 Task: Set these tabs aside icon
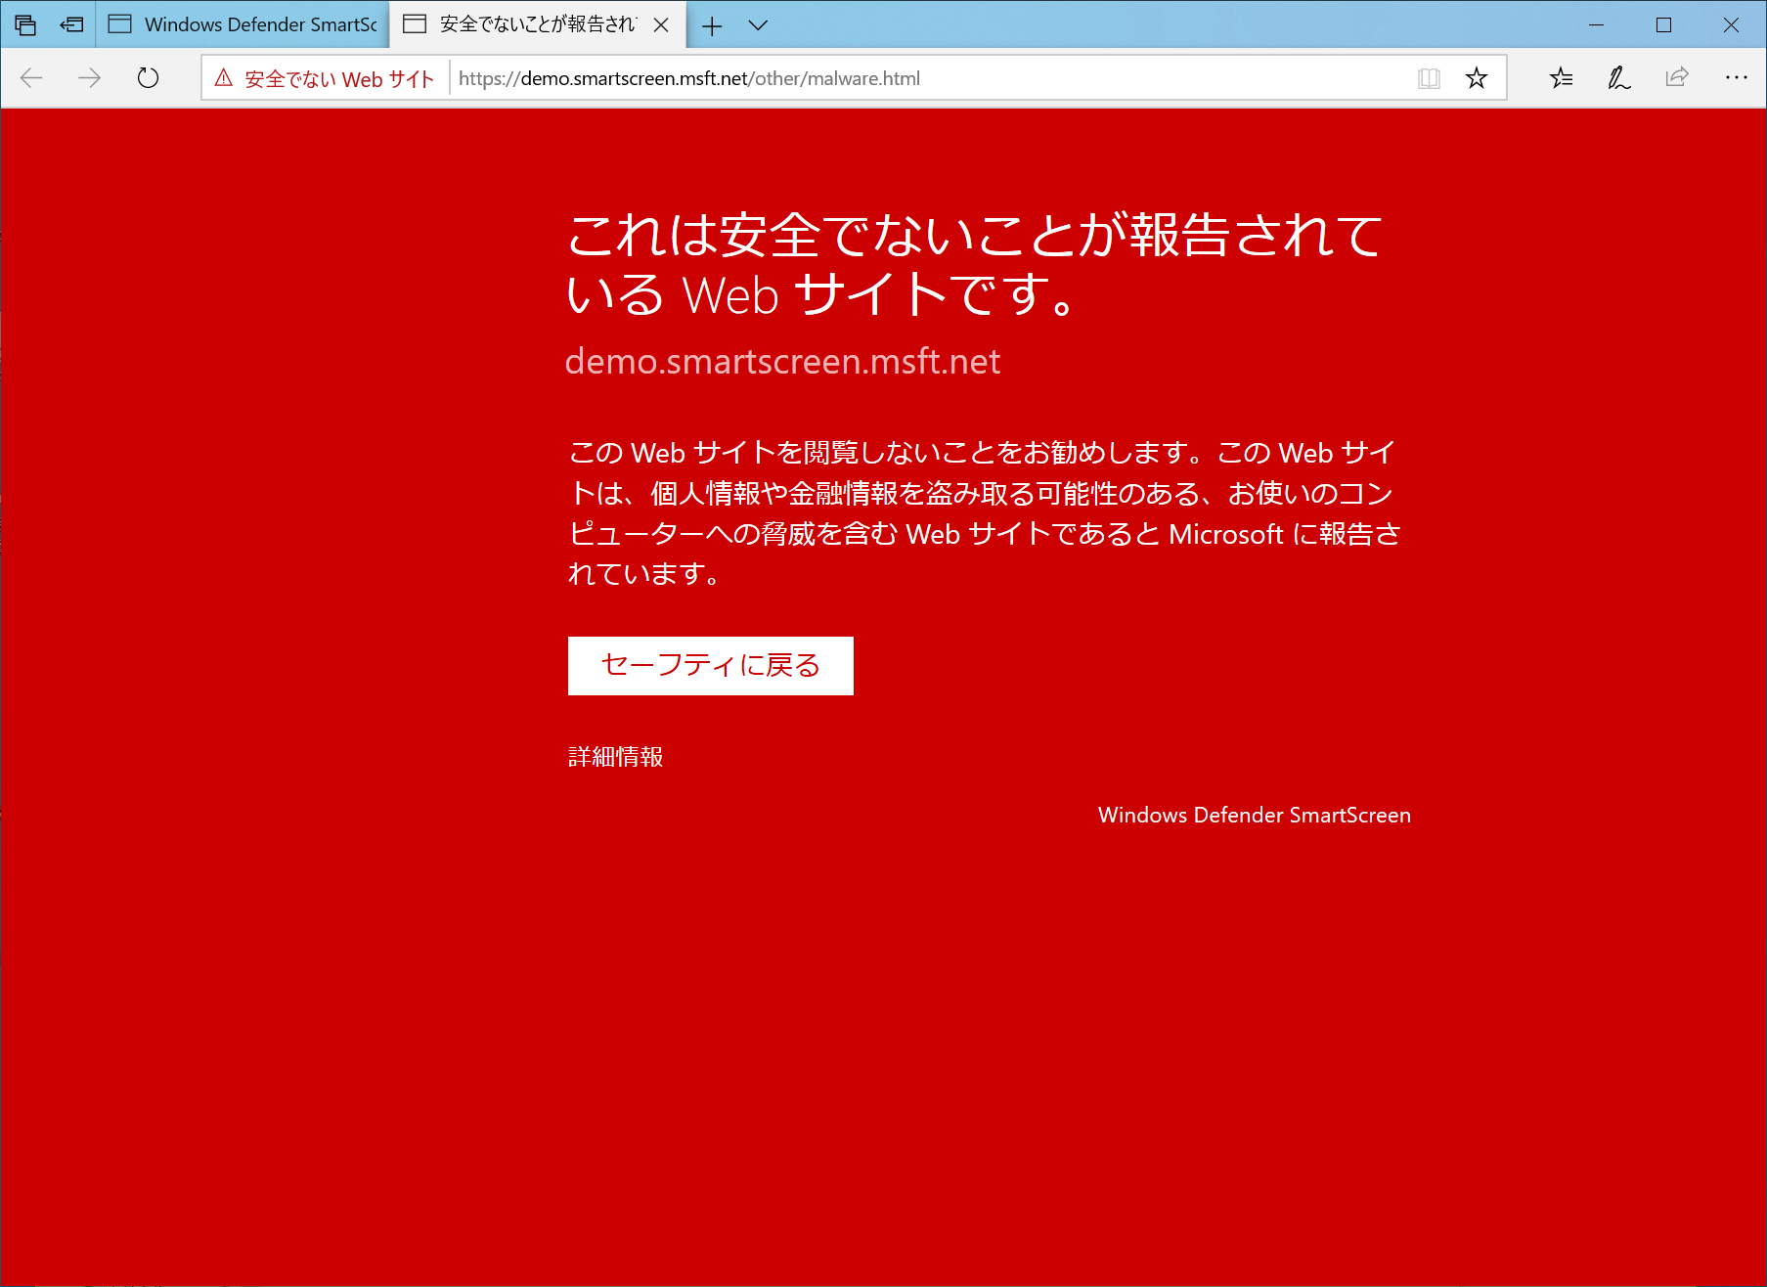click(x=71, y=25)
